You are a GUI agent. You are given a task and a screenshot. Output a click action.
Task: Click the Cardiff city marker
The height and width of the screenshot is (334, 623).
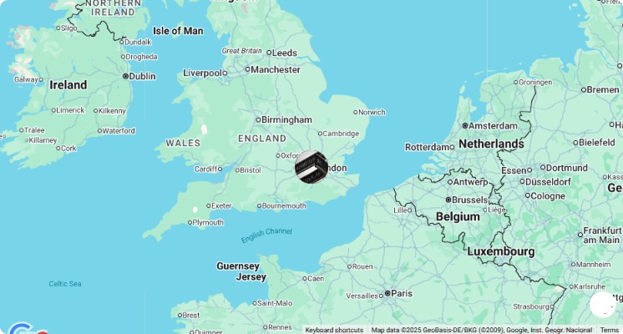220,170
